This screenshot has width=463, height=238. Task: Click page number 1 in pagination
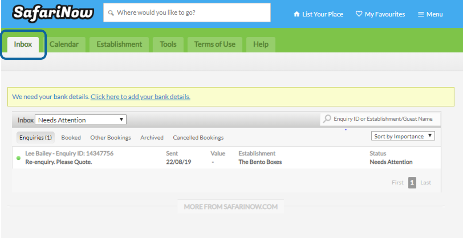click(x=412, y=183)
